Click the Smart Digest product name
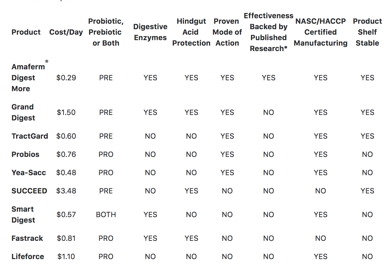This screenshot has height=267, width=391. (23, 215)
